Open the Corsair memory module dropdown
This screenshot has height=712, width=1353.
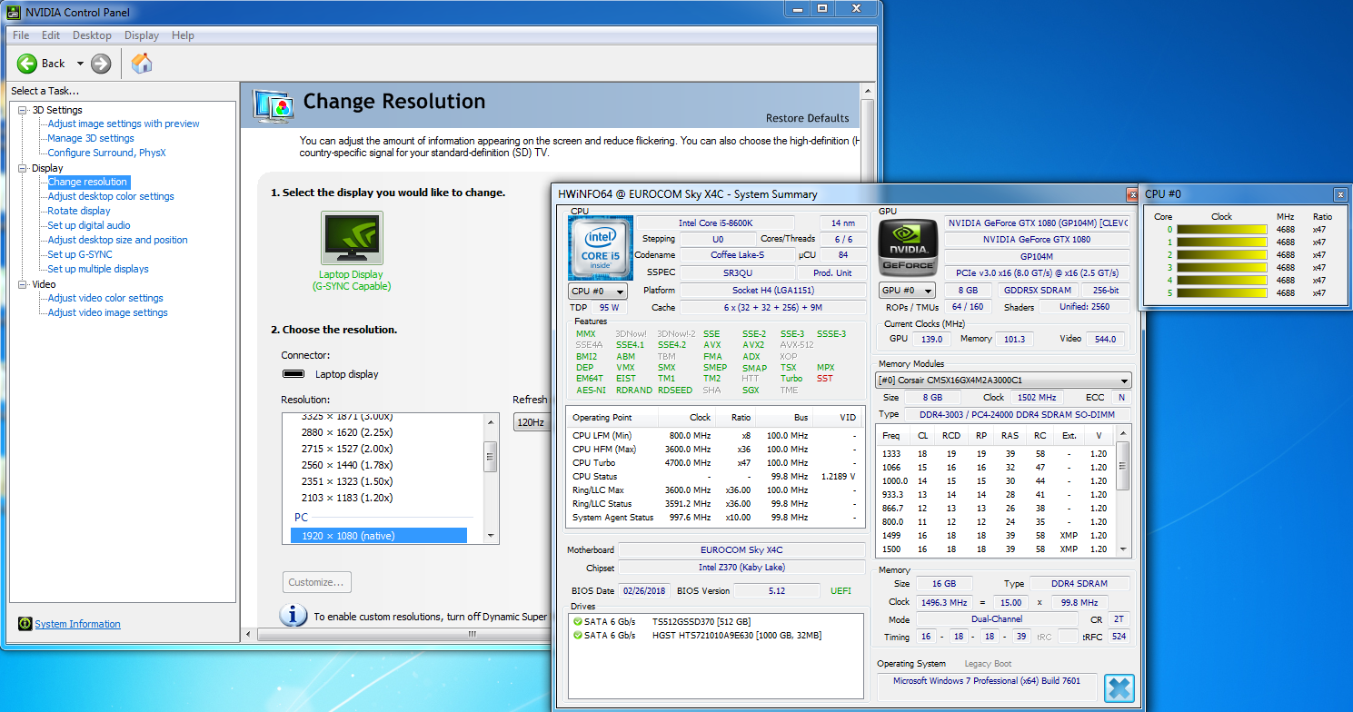(x=1003, y=381)
